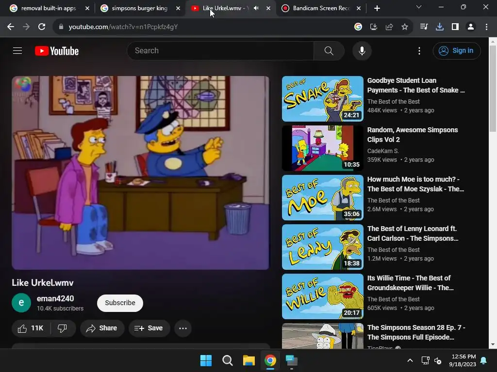
Task: Open more actions ellipsis below the video
Action: (183, 328)
